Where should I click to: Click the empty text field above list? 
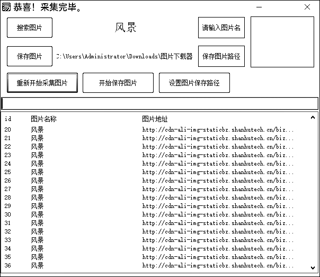[159, 103]
